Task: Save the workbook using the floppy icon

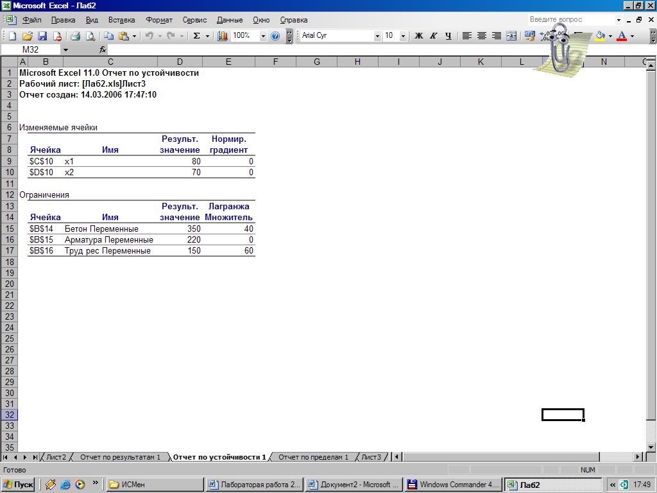Action: pos(42,36)
